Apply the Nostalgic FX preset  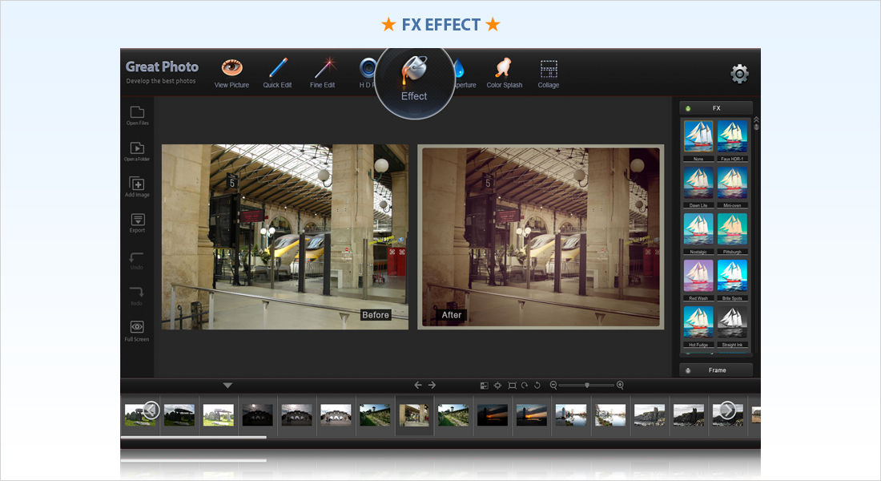click(698, 229)
